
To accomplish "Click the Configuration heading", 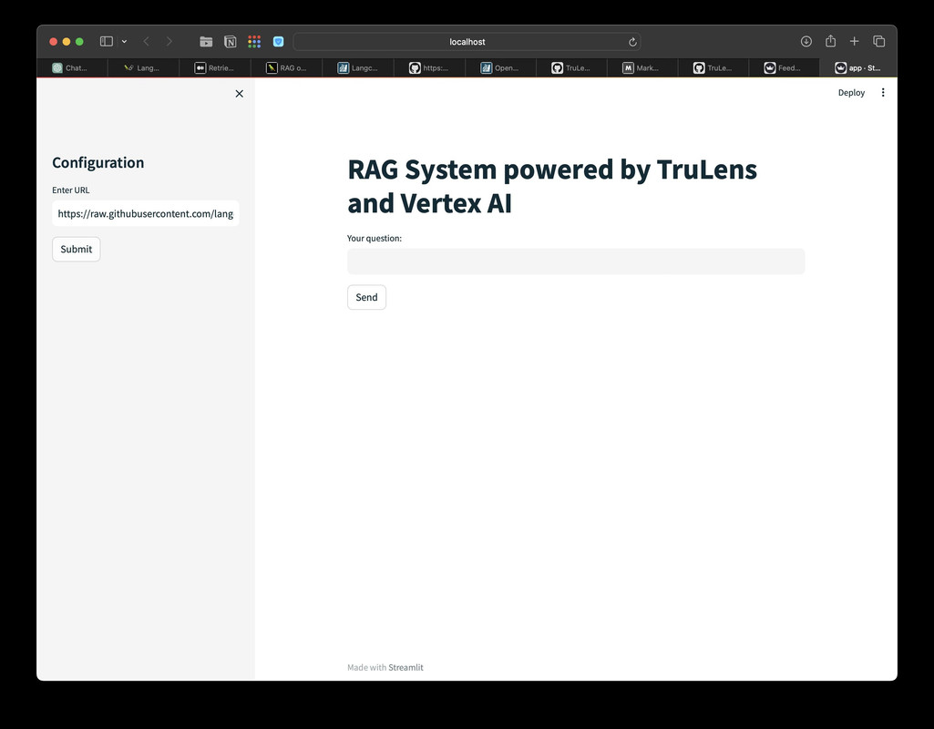I will [x=98, y=162].
